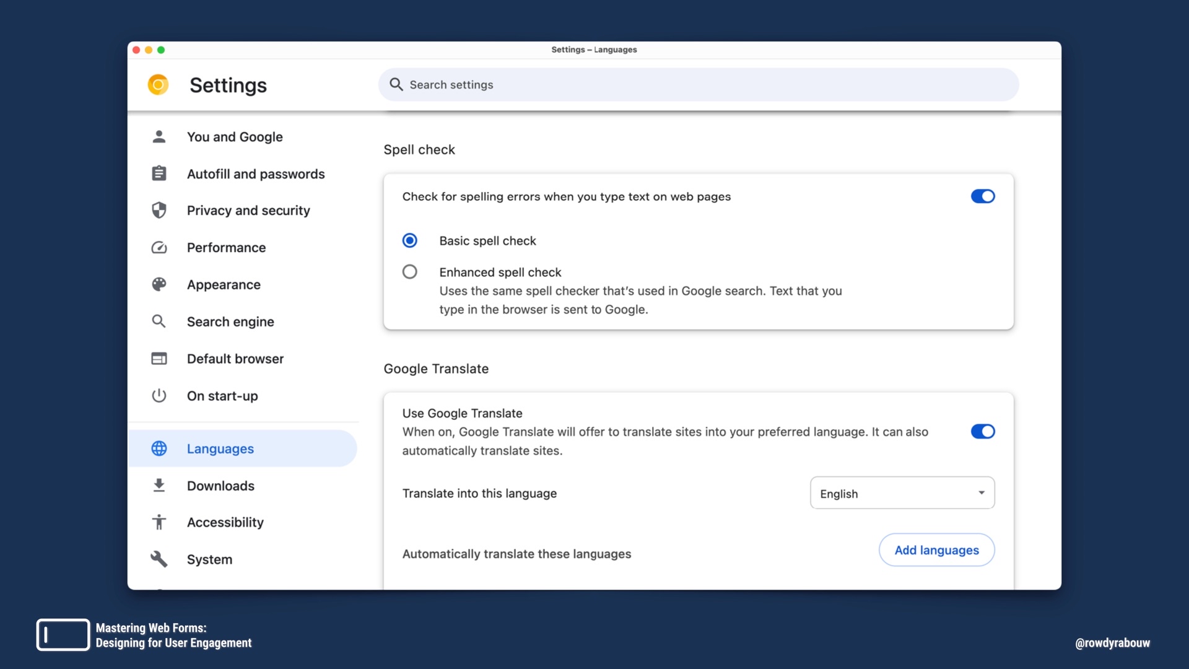Open the Search engine settings page
1189x669 pixels.
[230, 321]
